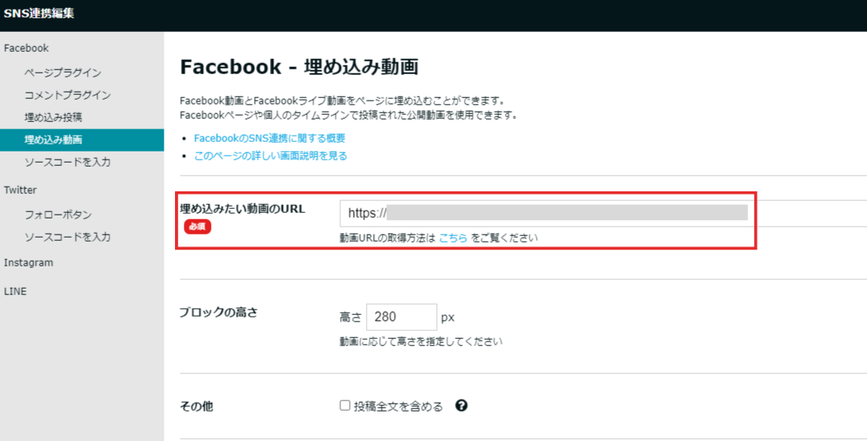This screenshot has width=867, height=441.
Task: Click the SNS連携編集 header title
Action: click(38, 14)
